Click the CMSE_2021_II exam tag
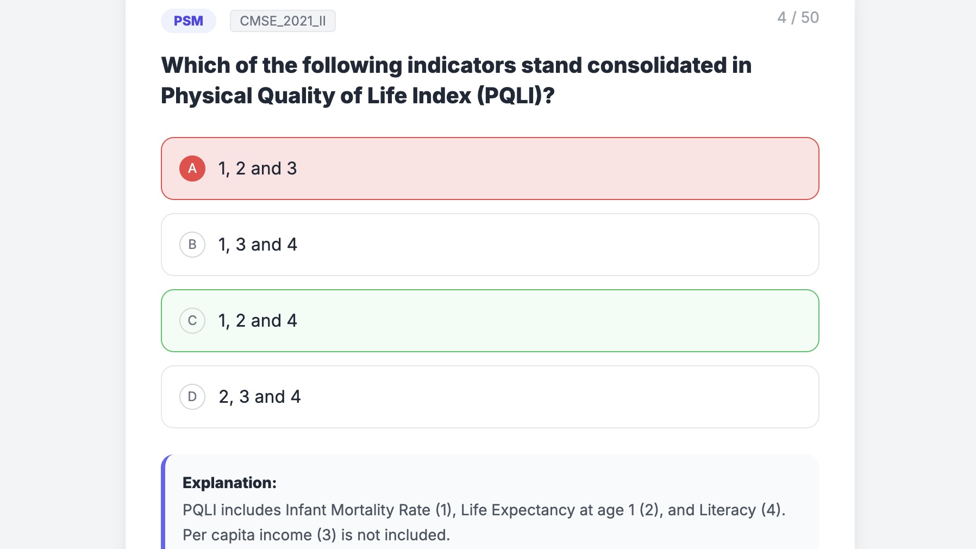The width and height of the screenshot is (976, 549). point(283,21)
